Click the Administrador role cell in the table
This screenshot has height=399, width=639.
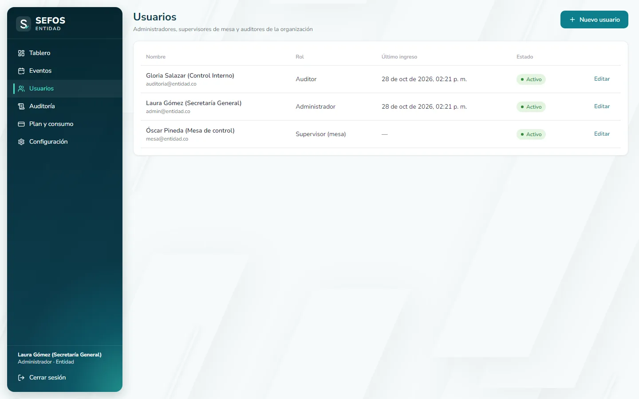pos(316,107)
